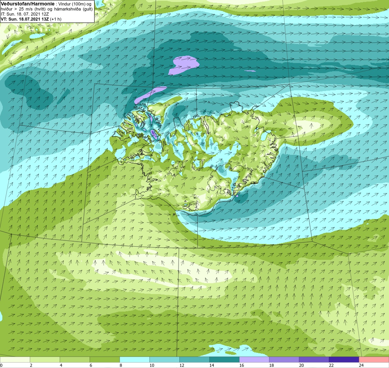389x368 pixels.
Task: Click the legend label '0'
Action: (1, 365)
